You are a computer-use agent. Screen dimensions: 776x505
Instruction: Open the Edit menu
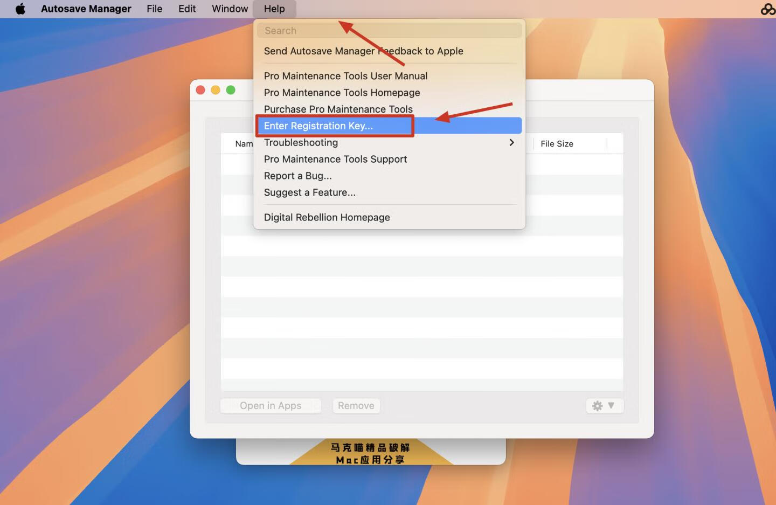click(x=187, y=9)
